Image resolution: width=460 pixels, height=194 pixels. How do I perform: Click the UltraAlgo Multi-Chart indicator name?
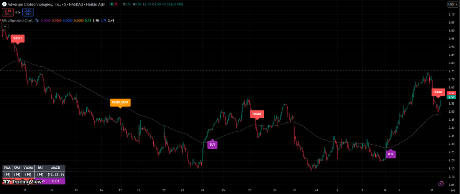click(16, 20)
